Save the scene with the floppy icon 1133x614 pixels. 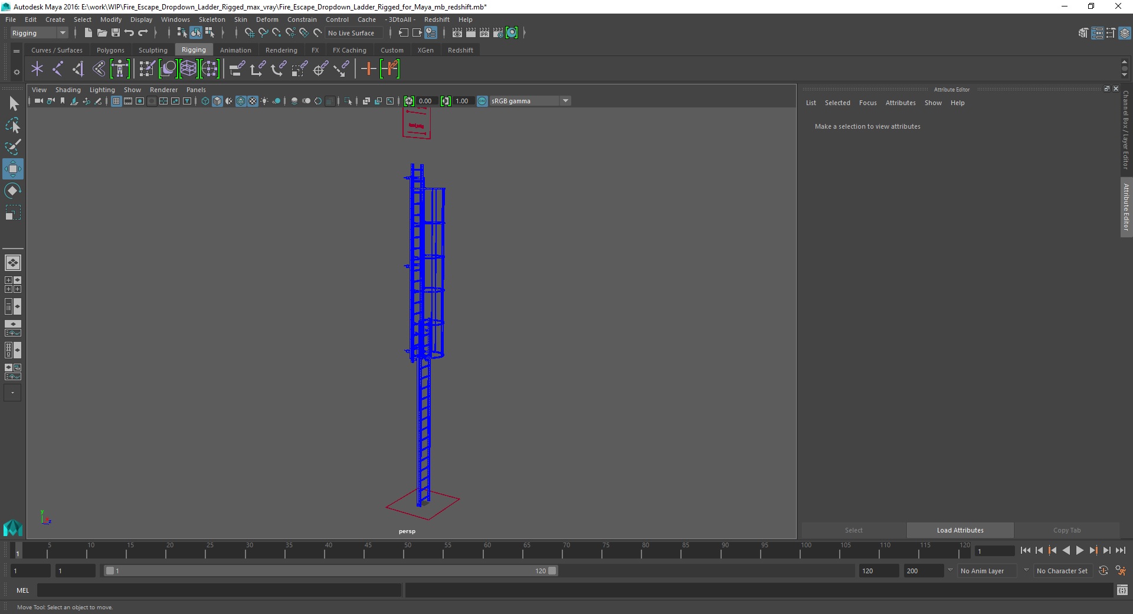[116, 33]
